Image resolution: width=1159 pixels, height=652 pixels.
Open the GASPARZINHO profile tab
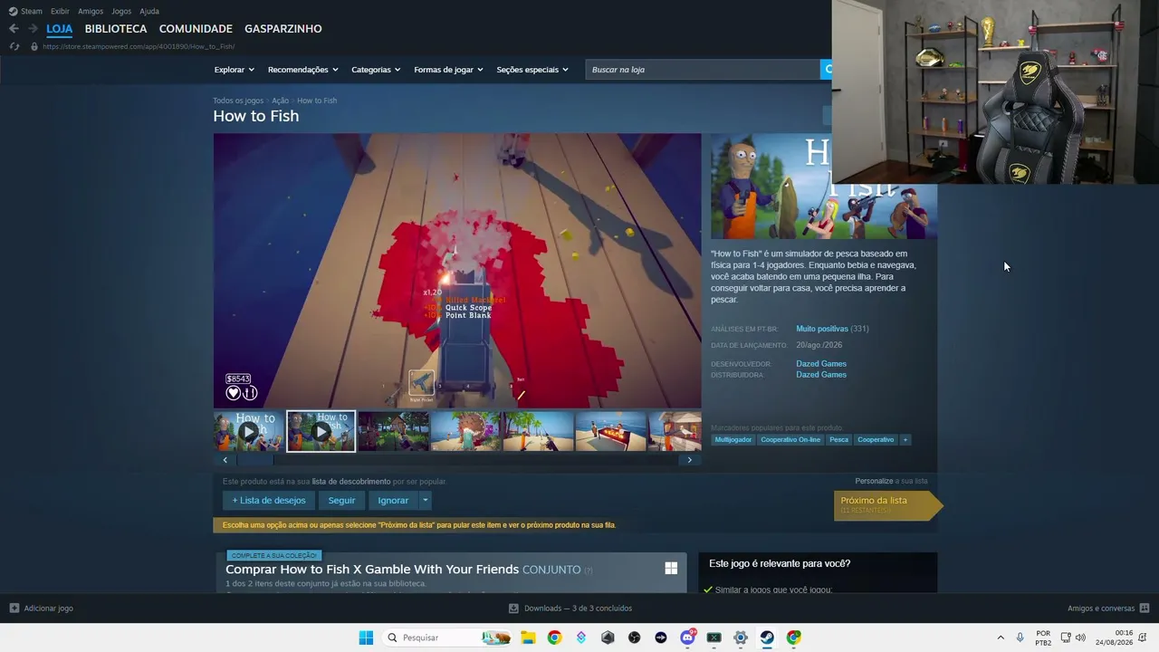283,29
